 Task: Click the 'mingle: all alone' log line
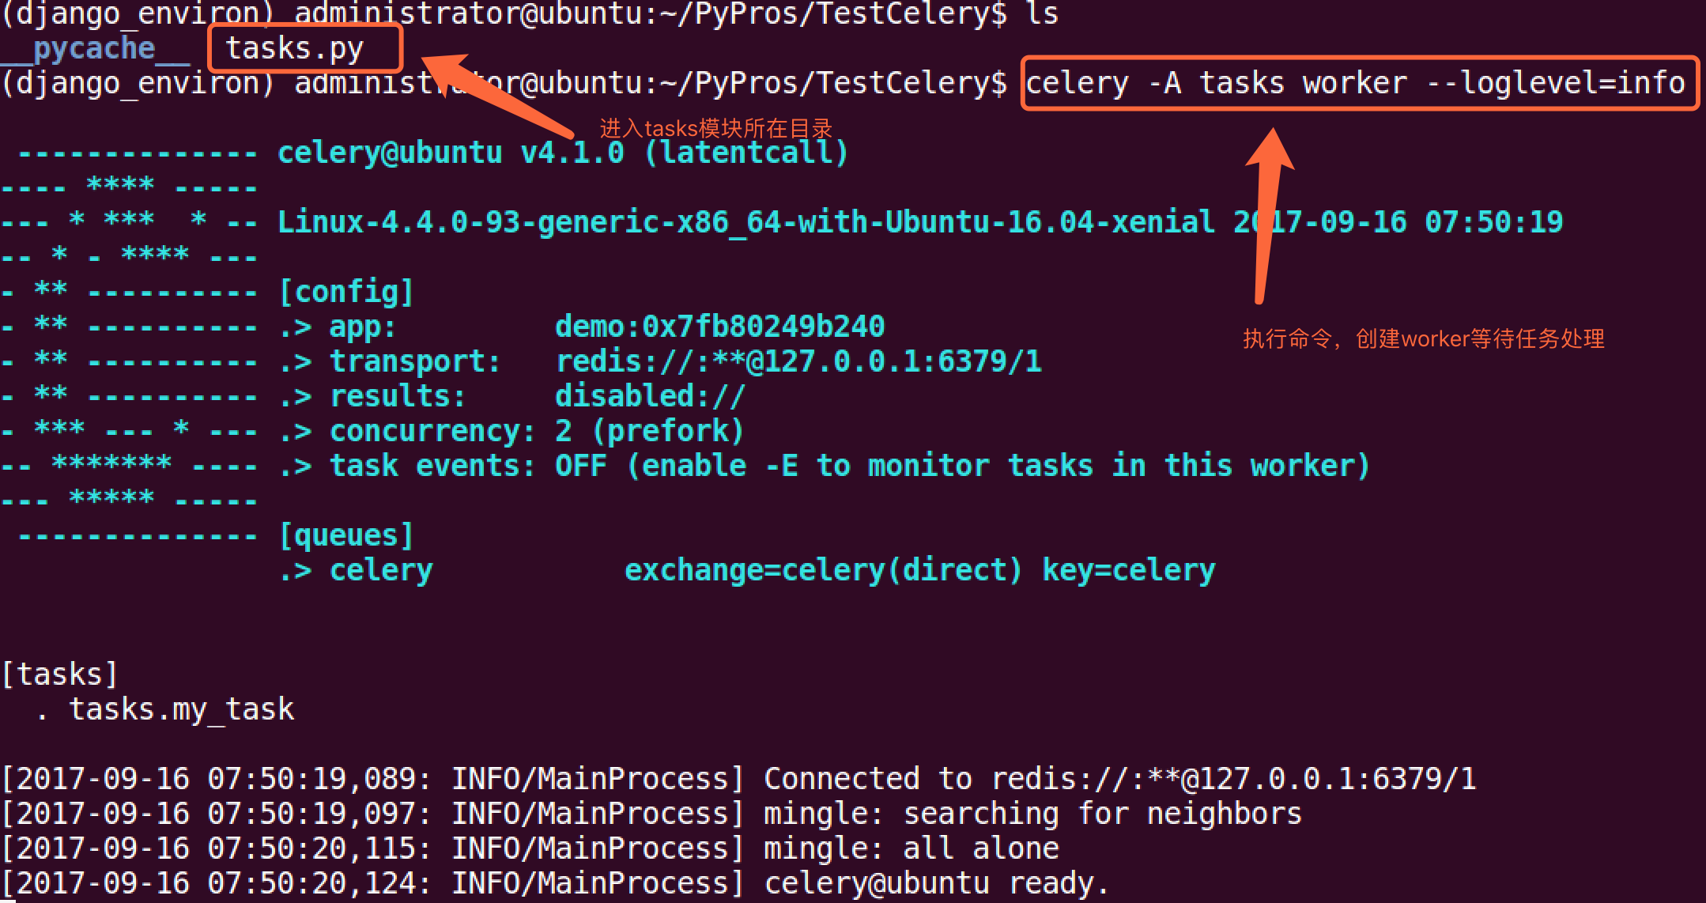[x=530, y=848]
